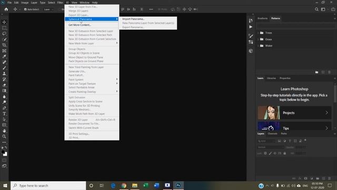Select the Clone Stamp tool
Screen dimensions: 337x190
point(4,74)
